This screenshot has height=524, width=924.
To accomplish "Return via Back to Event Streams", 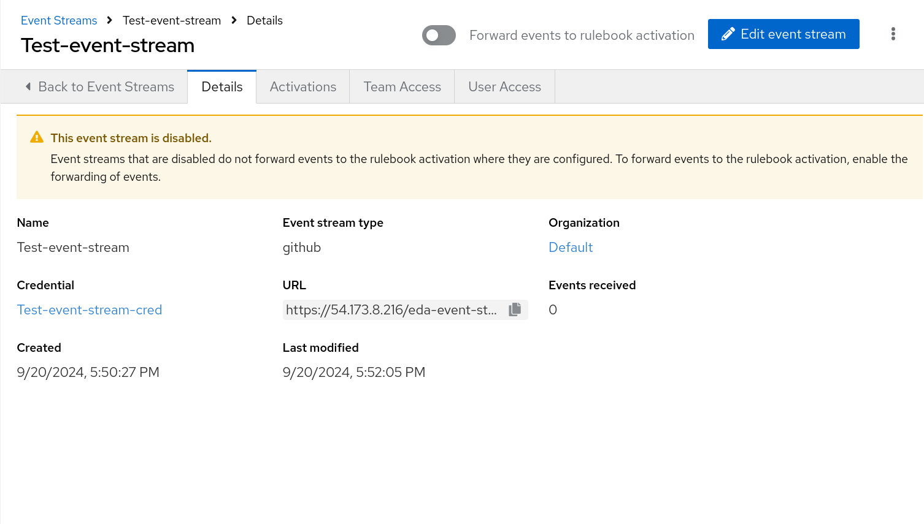I will pyautogui.click(x=106, y=87).
